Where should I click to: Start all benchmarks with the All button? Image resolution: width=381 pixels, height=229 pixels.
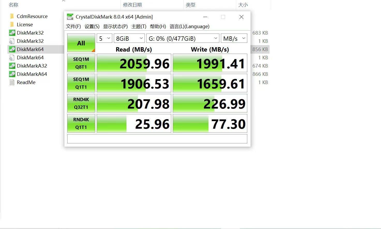pos(81,43)
